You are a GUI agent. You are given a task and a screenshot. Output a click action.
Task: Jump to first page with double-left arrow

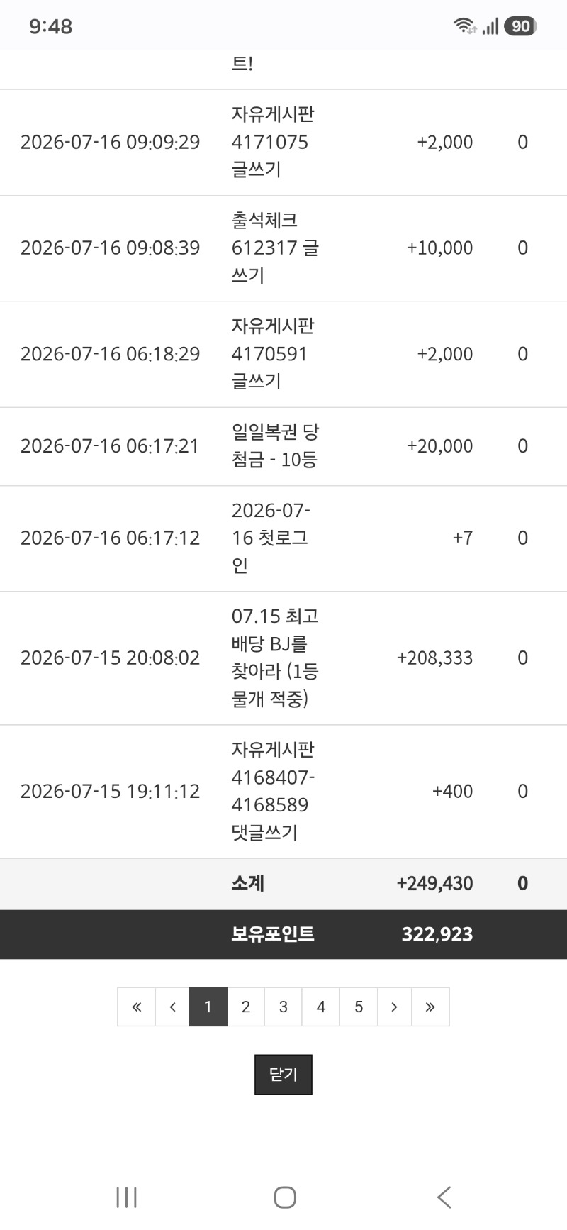137,1007
